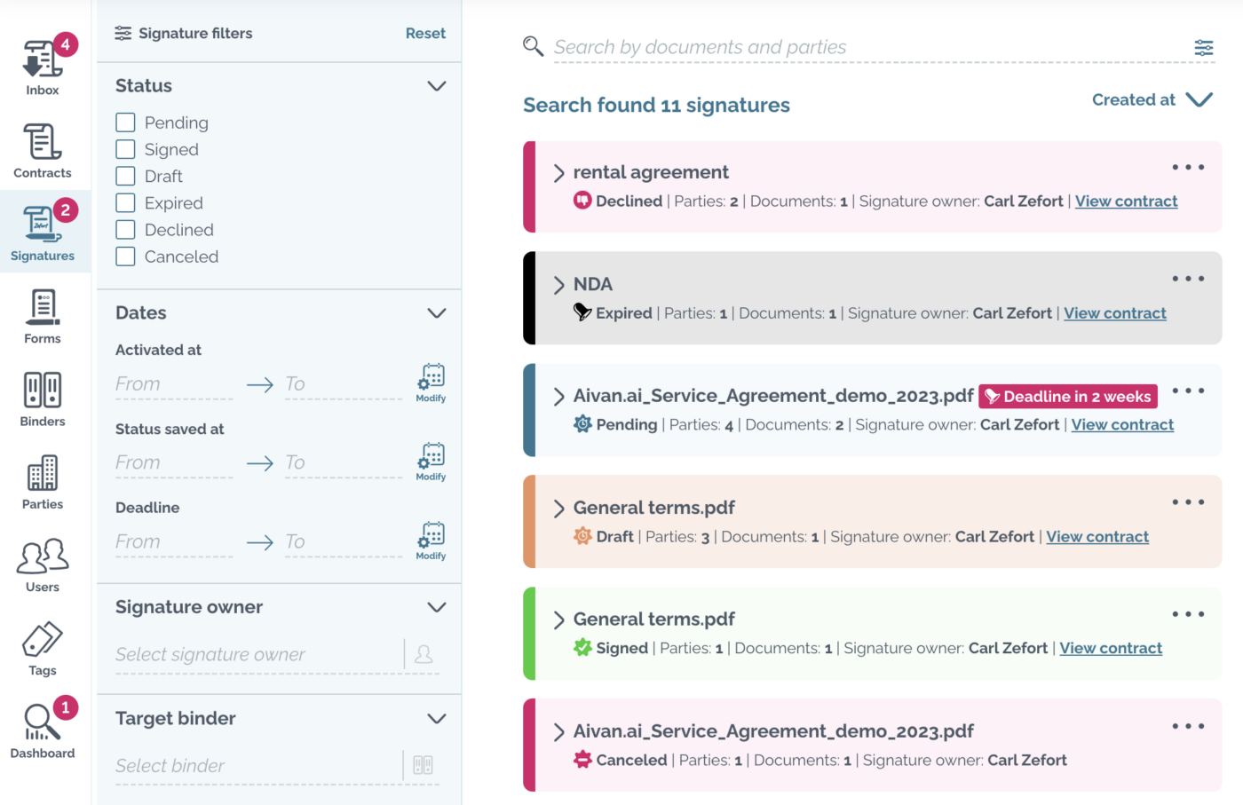Screen dimensions: 1243x805
Task: Open three-dot menu for rental agreement
Action: tap(1187, 167)
